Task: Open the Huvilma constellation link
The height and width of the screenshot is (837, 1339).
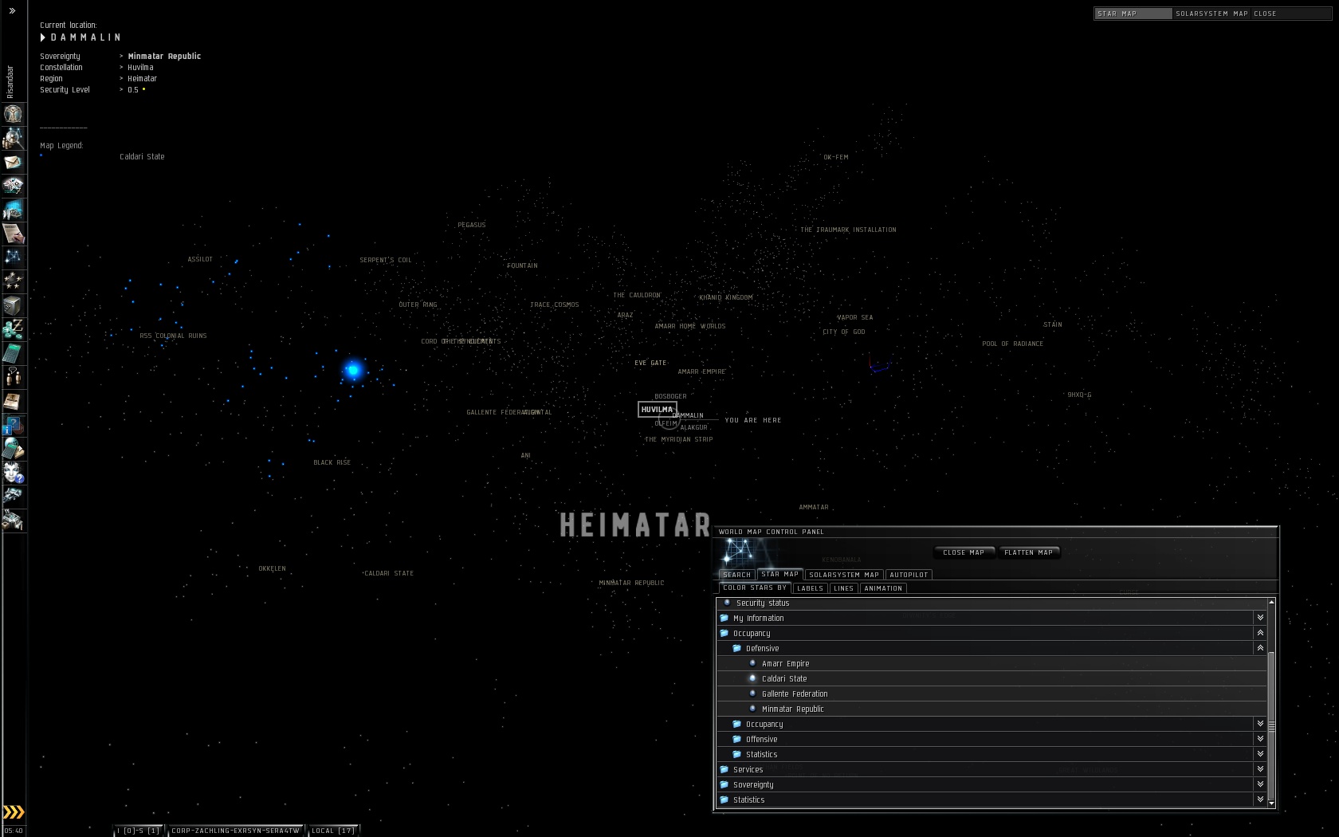Action: pyautogui.click(x=140, y=68)
